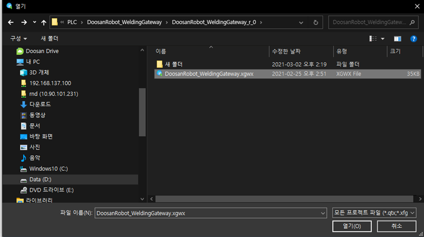Click the search box for this folder
The height and width of the screenshot is (237, 424).
coord(370,23)
